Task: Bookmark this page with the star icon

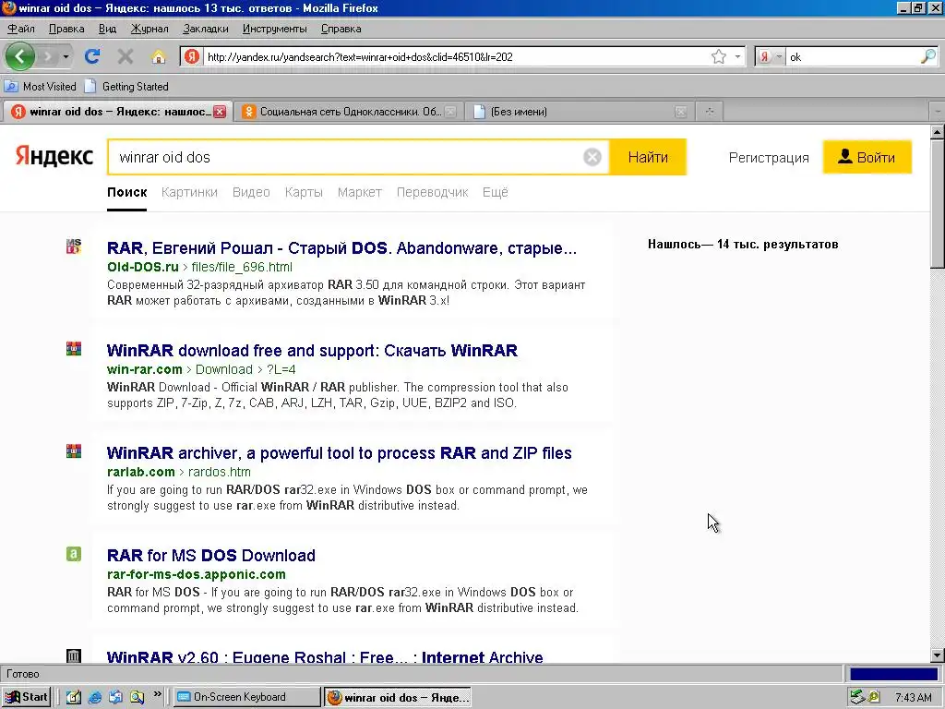Action: [718, 56]
